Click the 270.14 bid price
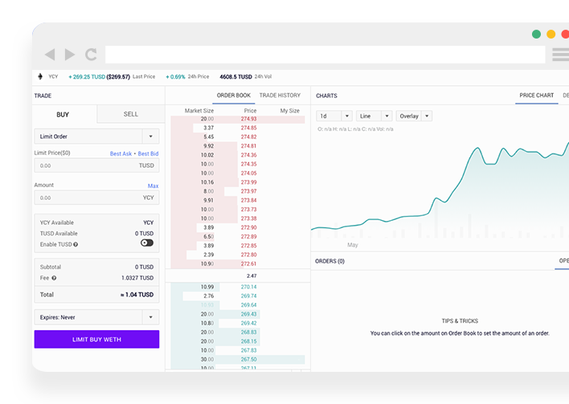 [x=248, y=287]
